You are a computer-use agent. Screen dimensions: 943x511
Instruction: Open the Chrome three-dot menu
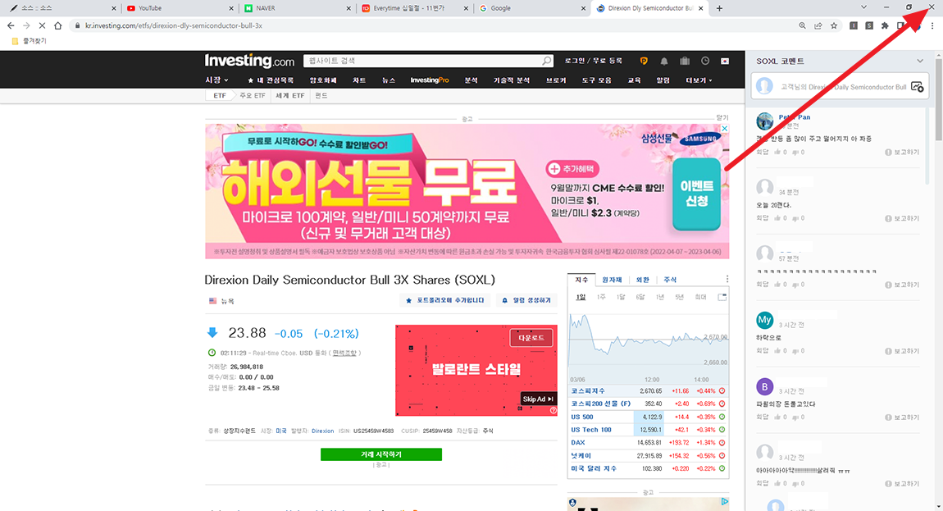click(x=932, y=26)
